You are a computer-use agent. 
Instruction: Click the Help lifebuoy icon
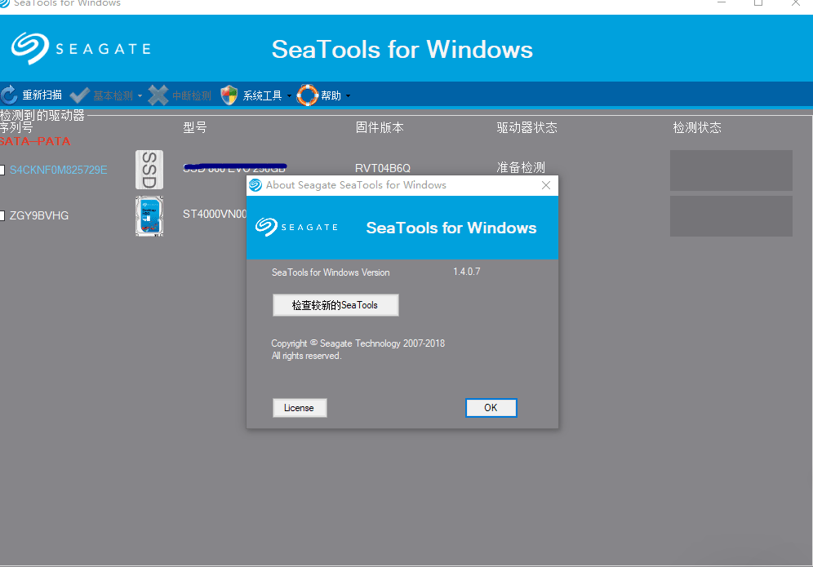click(307, 95)
